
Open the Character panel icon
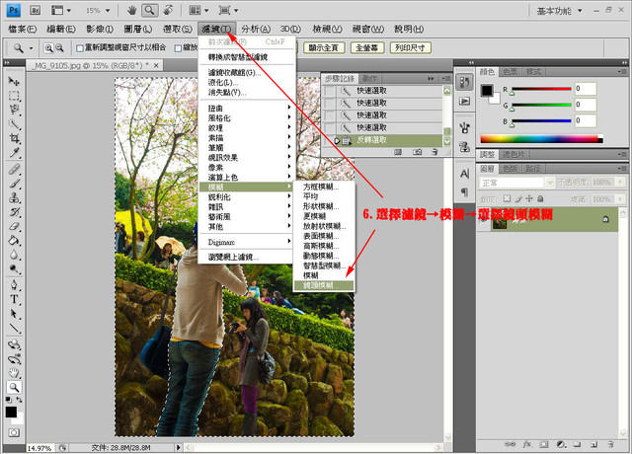pos(464,174)
